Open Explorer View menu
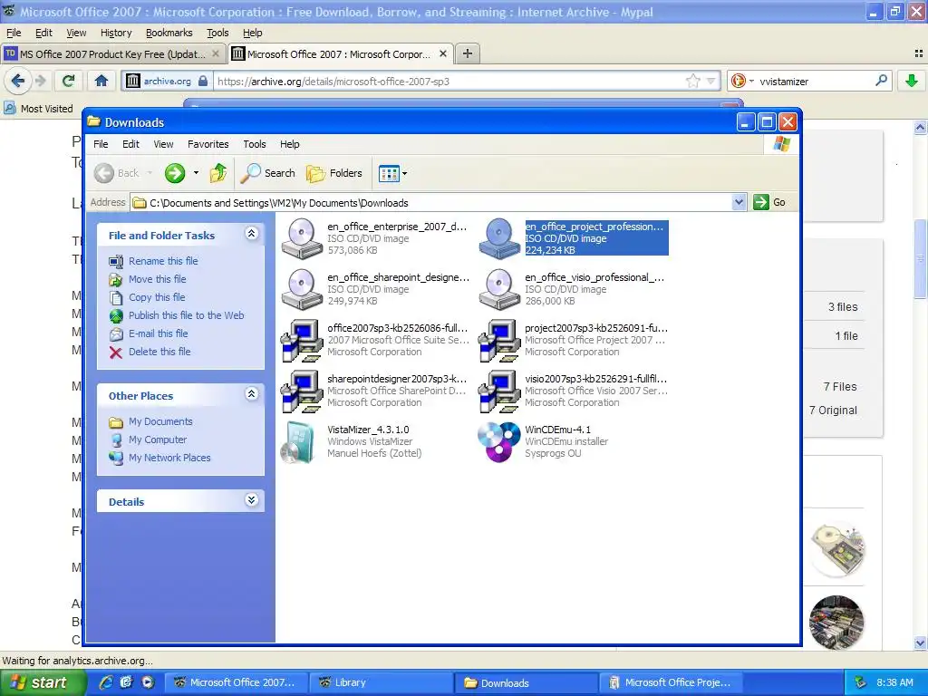The width and height of the screenshot is (928, 696). tap(163, 144)
